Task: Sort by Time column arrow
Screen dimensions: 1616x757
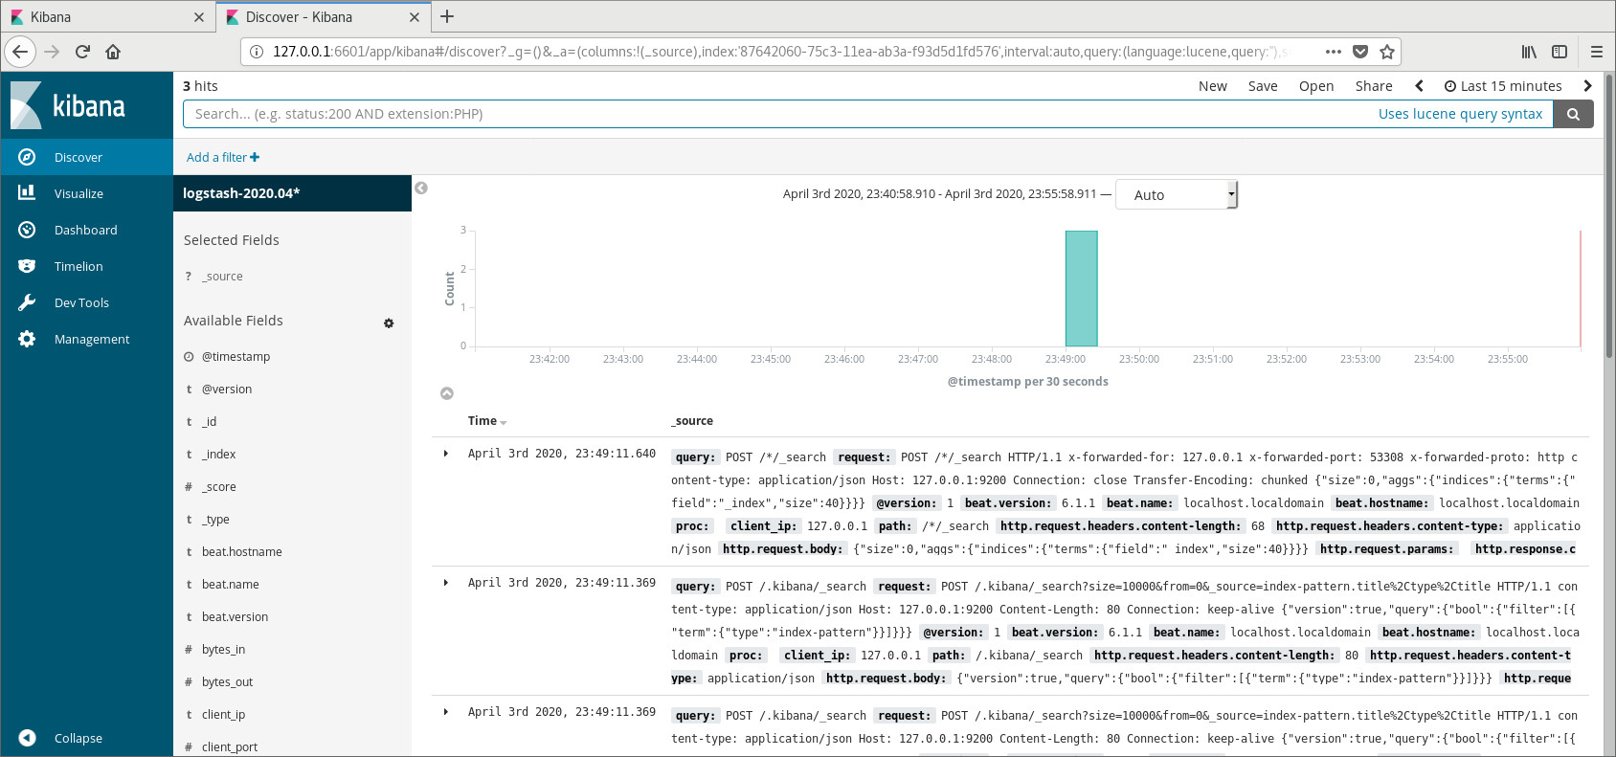Action: point(504,422)
